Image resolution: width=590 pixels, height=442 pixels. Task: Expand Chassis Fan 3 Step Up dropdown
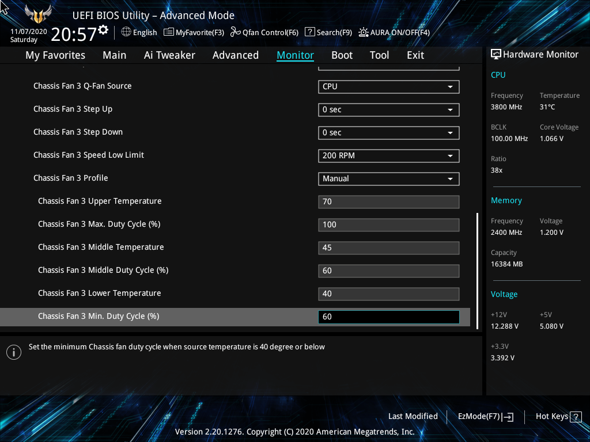(389, 110)
